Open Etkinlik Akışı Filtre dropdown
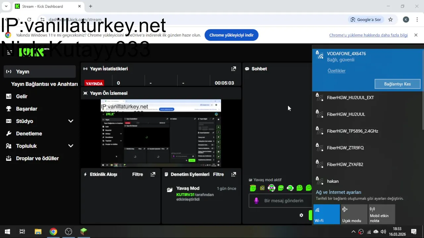Screen dimensions: 424x238 pyautogui.click(x=137, y=174)
